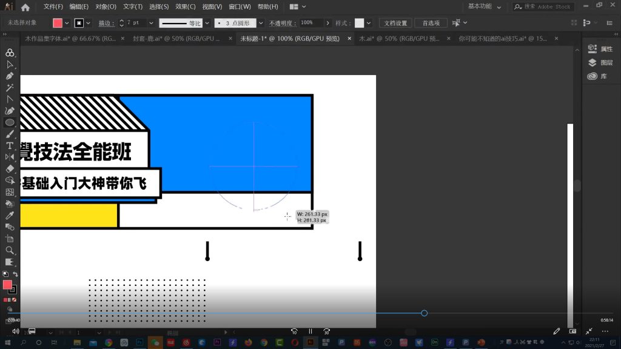Click the red fill color swatch in control bar

[58, 23]
